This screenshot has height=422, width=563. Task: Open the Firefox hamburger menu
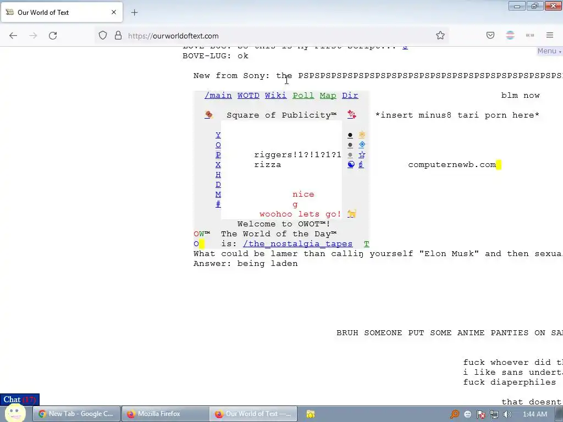point(550,36)
